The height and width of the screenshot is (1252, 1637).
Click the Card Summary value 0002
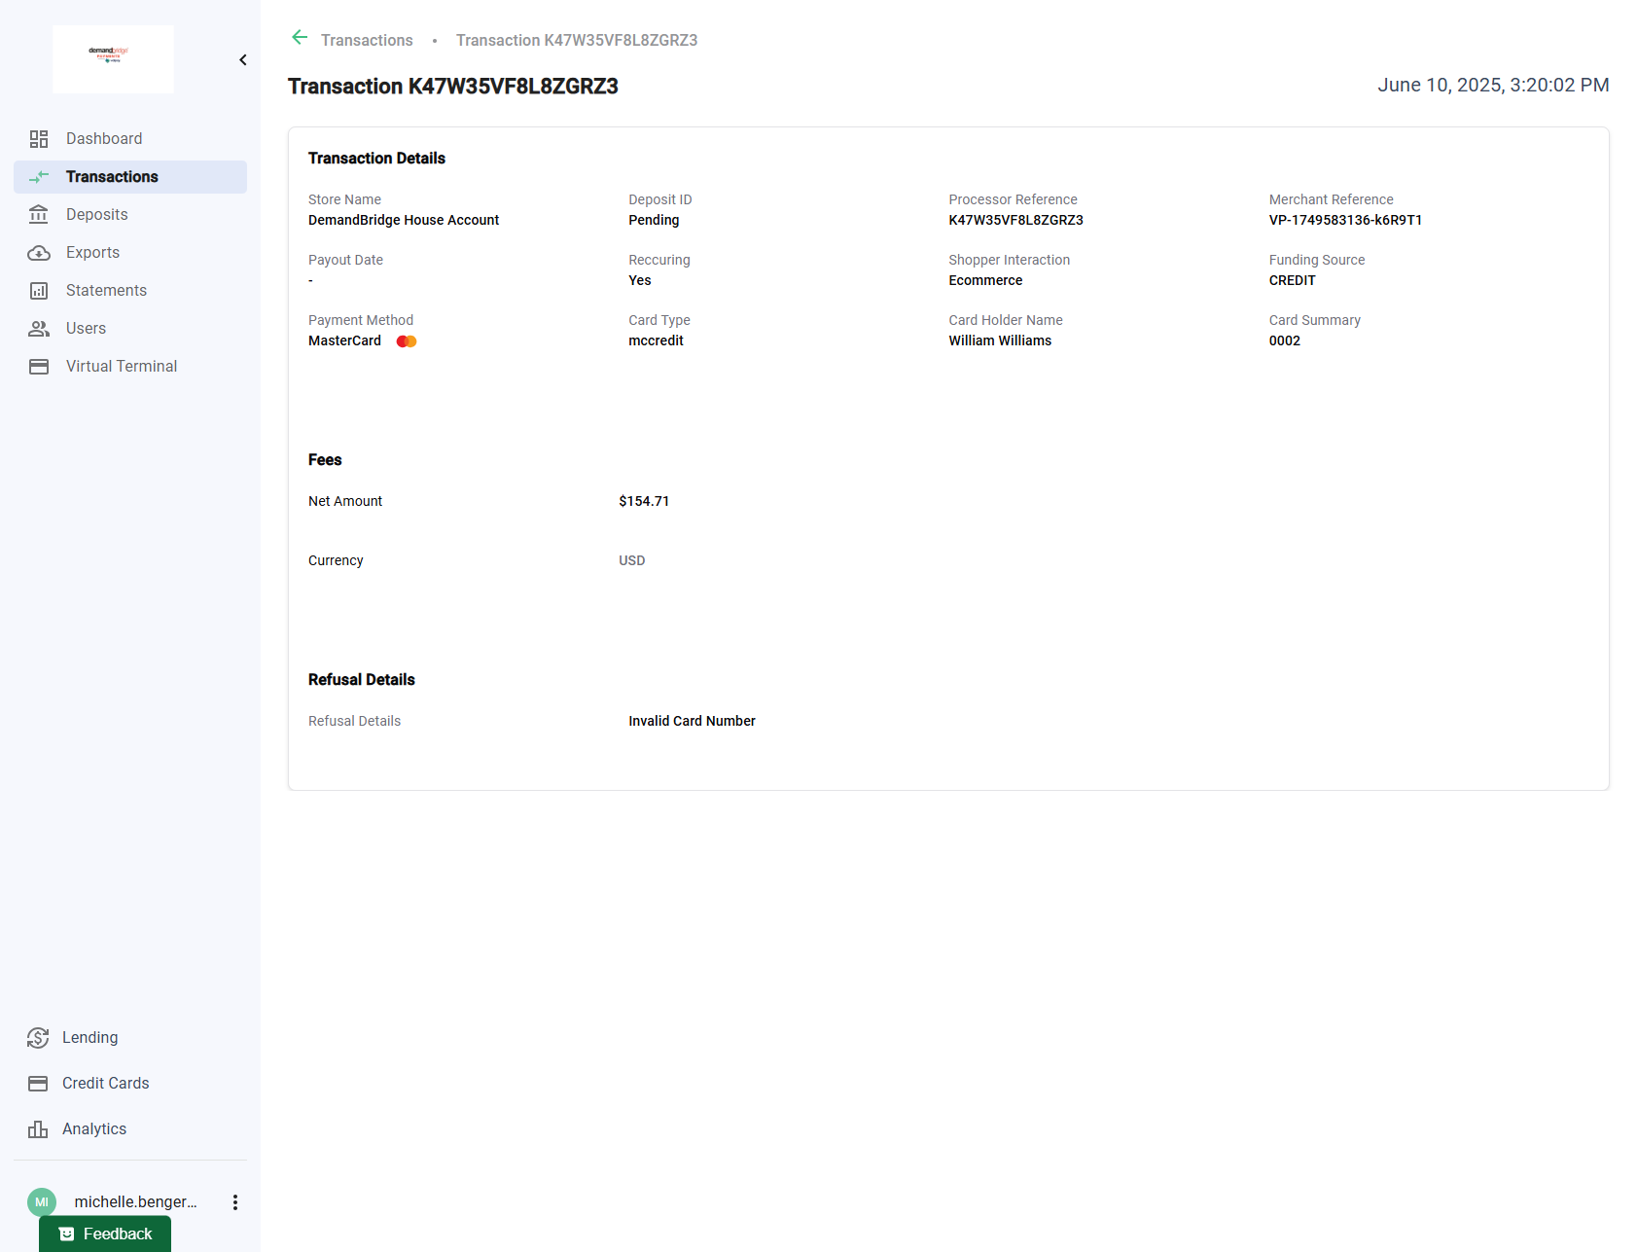[x=1284, y=341]
